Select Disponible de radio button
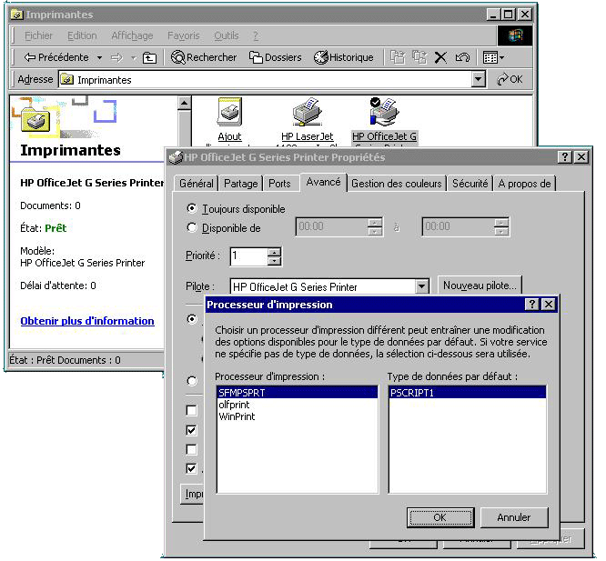The image size is (606, 561). pos(191,228)
